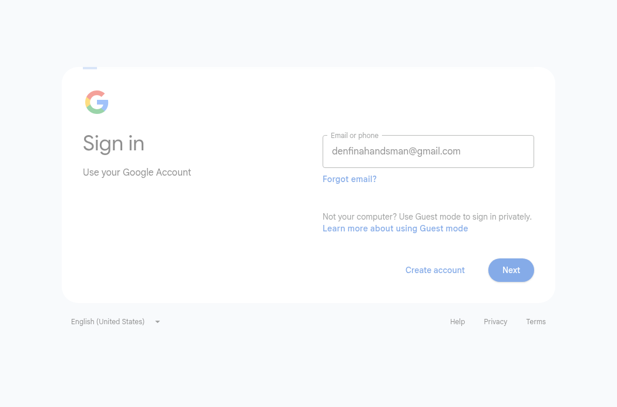Click the Email or phone floating label
Image resolution: width=617 pixels, height=407 pixels.
[354, 136]
